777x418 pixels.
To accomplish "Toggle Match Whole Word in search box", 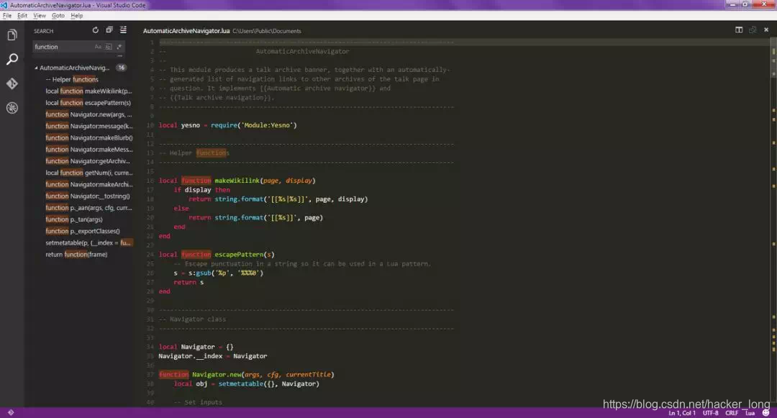I will point(109,47).
